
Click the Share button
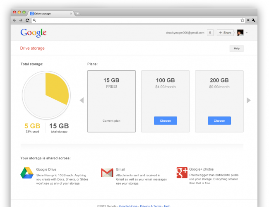point(225,33)
